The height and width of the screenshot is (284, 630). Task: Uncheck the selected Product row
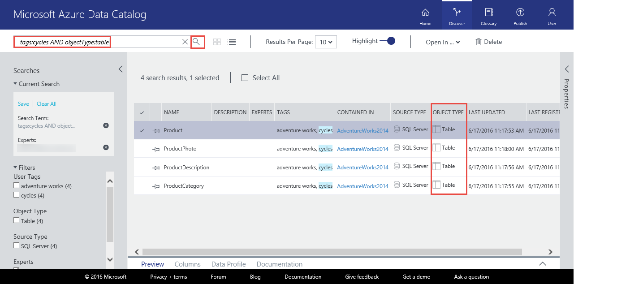tap(142, 131)
